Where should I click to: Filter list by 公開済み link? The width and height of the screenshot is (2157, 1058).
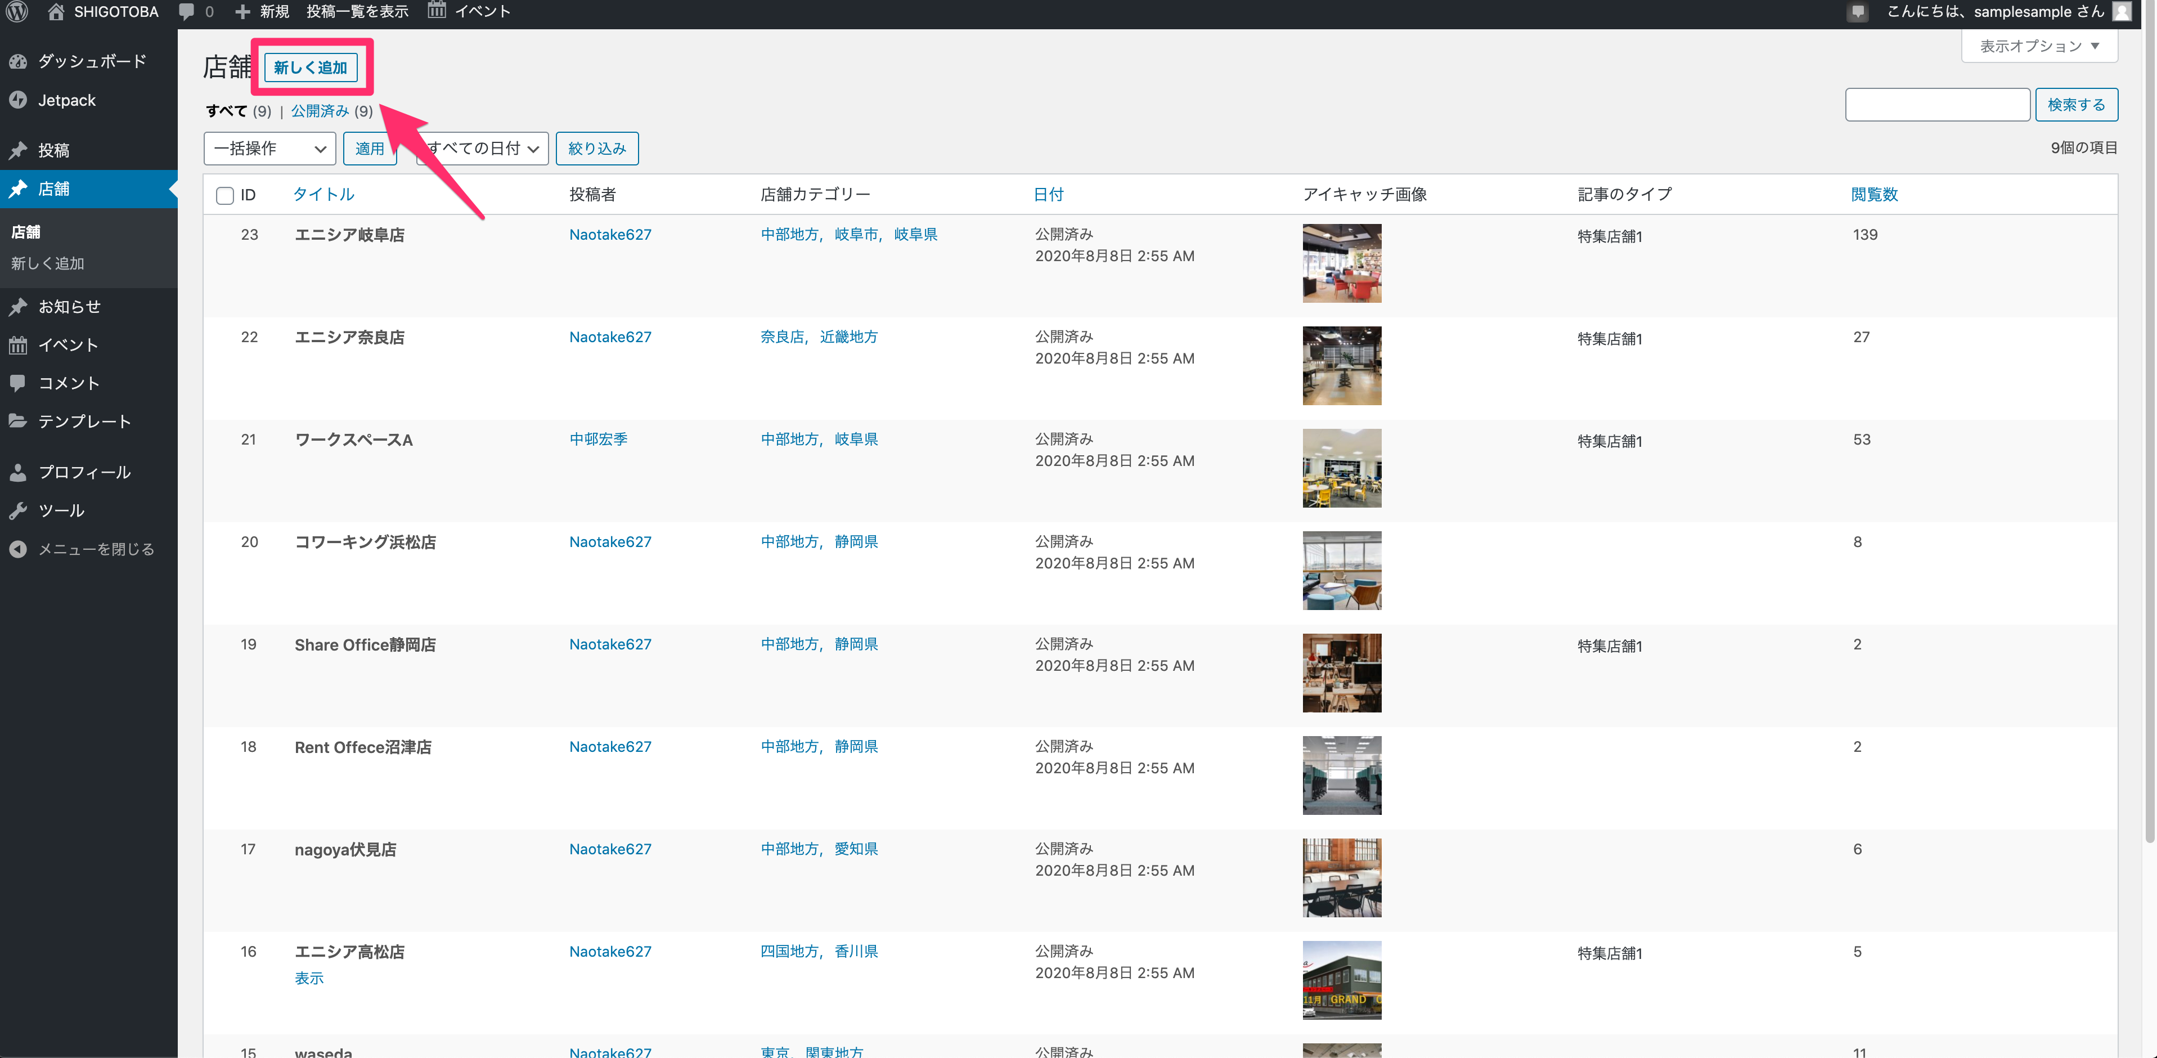(x=320, y=110)
